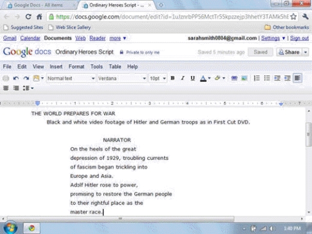Insert a link with chain icon
Viewport: 312px width, 234px height.
[x=234, y=78]
